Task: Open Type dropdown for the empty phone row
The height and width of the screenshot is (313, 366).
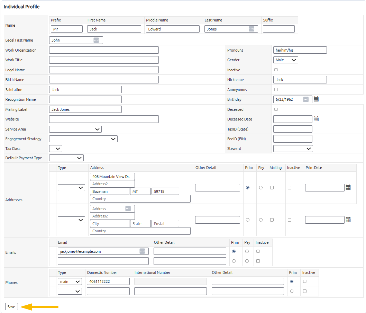Action: [x=70, y=291]
